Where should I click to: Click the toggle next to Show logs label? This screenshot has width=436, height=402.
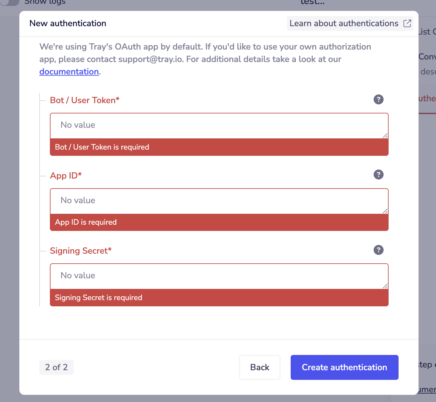[x=10, y=2]
